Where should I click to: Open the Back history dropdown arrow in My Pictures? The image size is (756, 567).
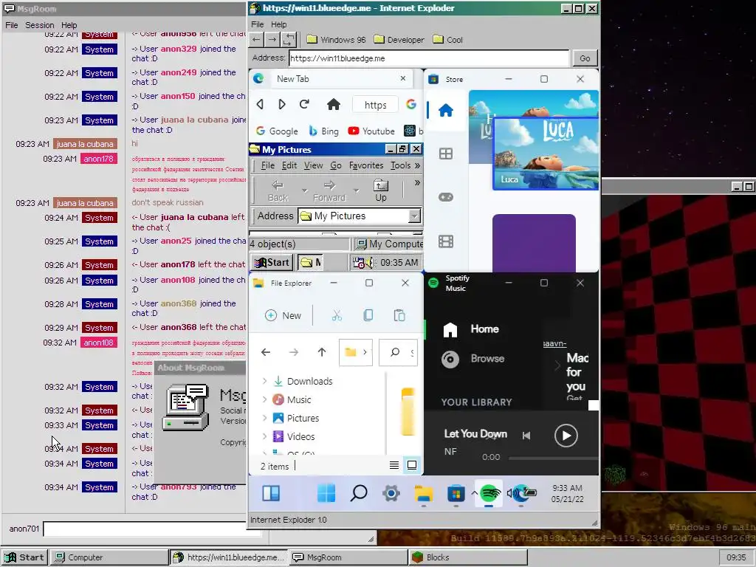[x=304, y=190]
